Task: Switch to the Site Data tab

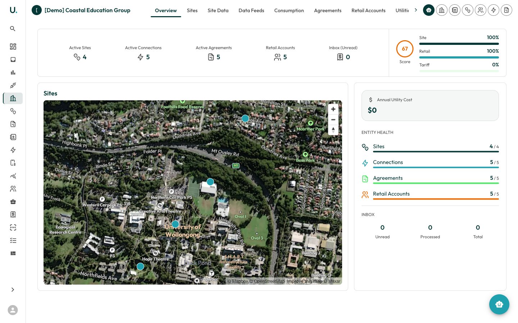Action: tap(218, 10)
